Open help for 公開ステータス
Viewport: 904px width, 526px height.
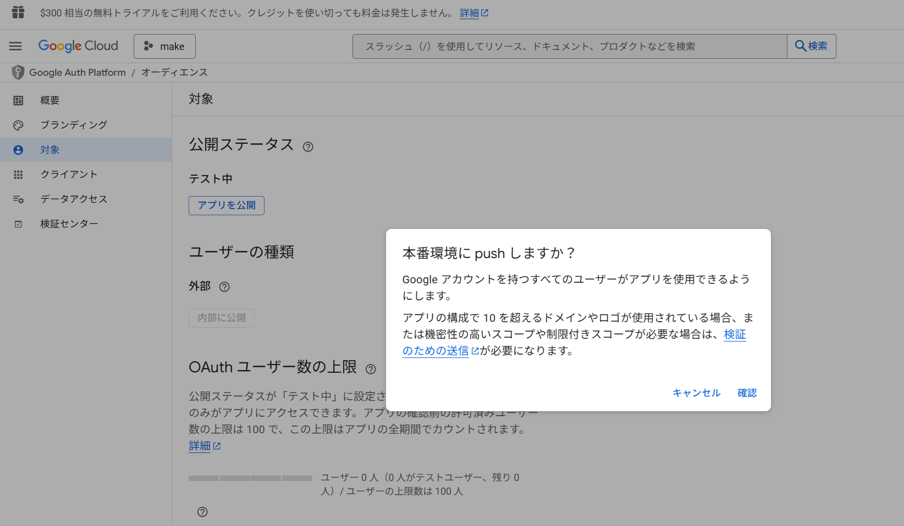coord(308,147)
